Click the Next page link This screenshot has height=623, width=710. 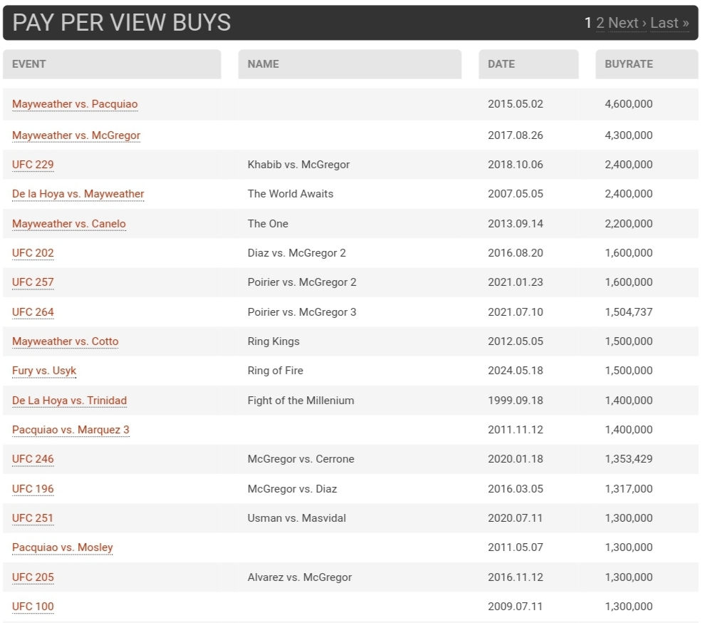[x=627, y=23]
